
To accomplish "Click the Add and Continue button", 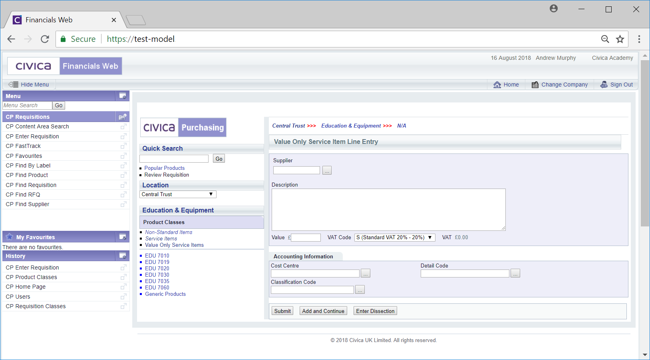I will pos(323,311).
